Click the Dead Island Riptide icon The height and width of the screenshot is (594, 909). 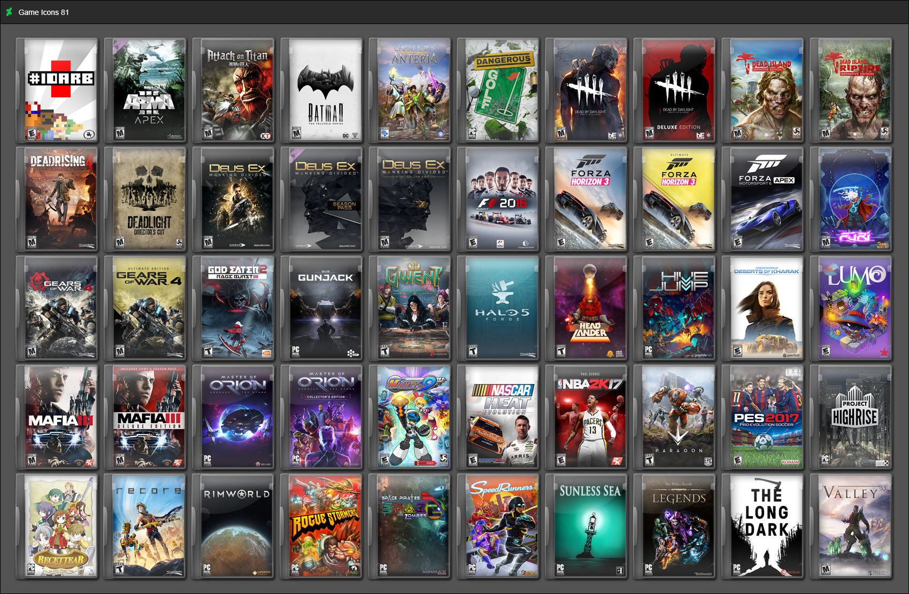(851, 90)
